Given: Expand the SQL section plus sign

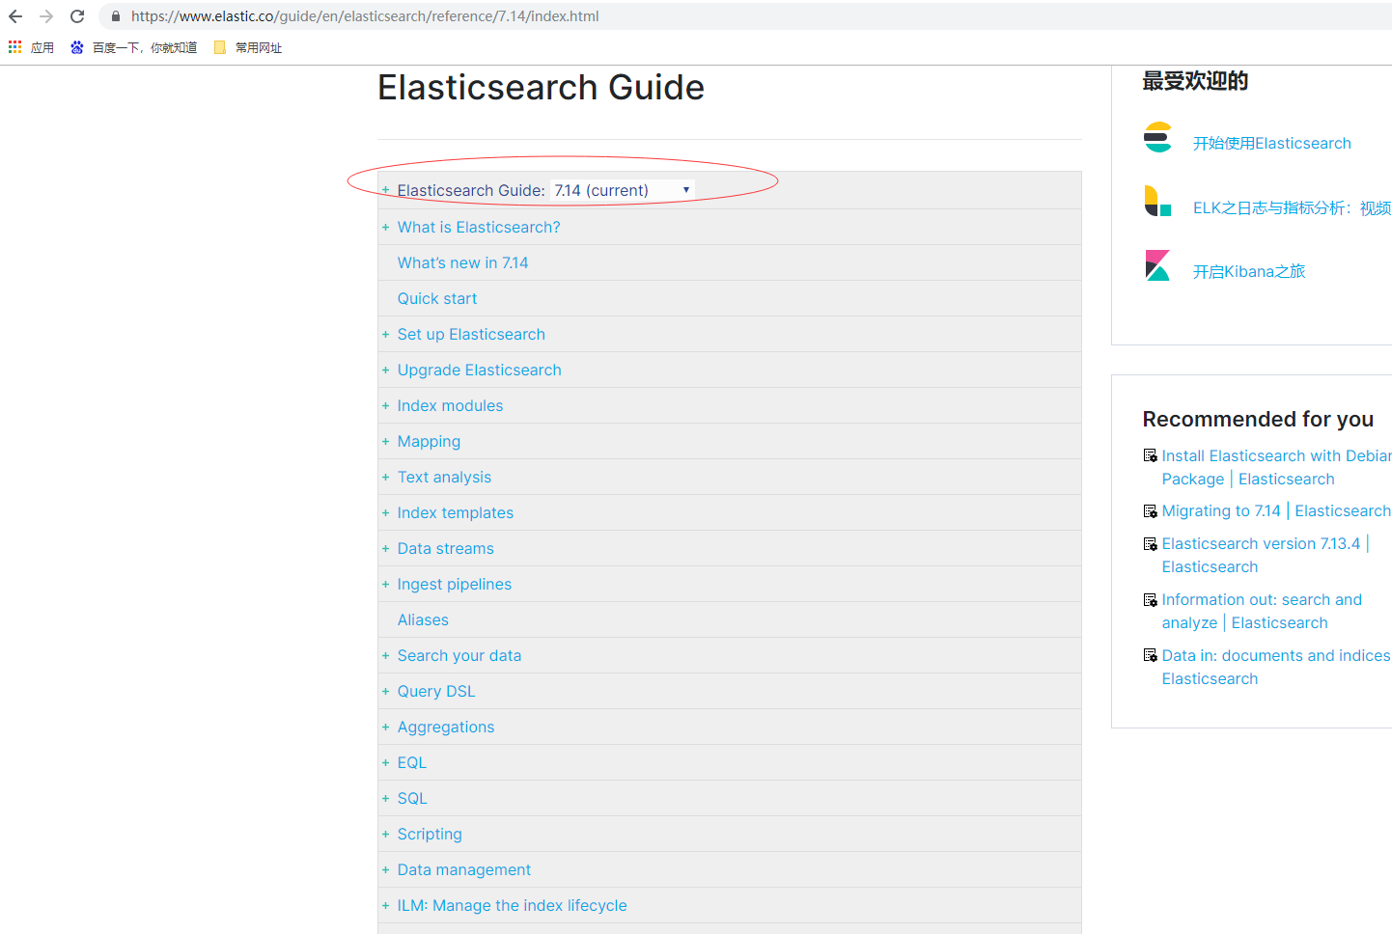Looking at the screenshot, I should click(x=385, y=799).
